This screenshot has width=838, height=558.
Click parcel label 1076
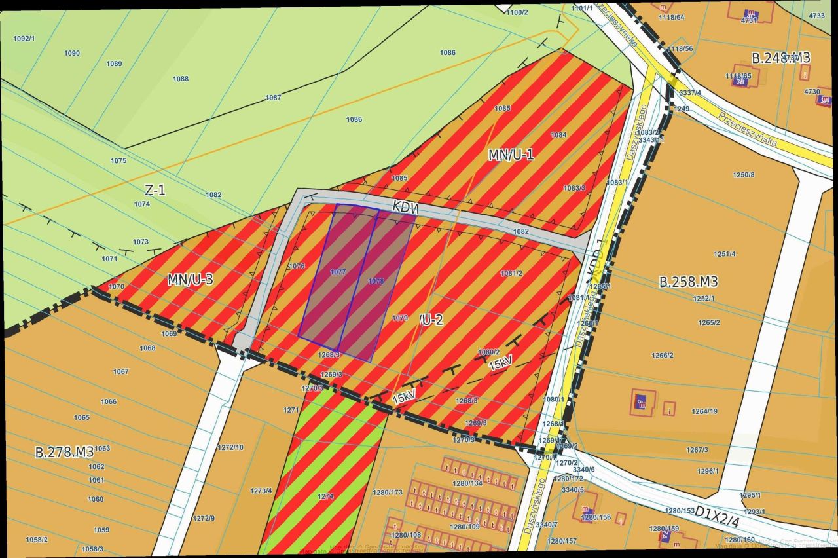[x=297, y=266]
